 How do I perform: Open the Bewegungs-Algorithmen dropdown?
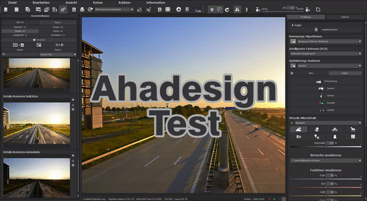coord(329,41)
